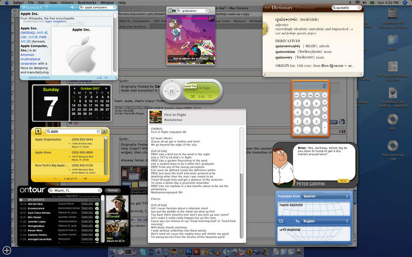Click the calculator c clear button
Image resolution: width=412 pixels, height=257 pixels.
pyautogui.click(x=316, y=130)
